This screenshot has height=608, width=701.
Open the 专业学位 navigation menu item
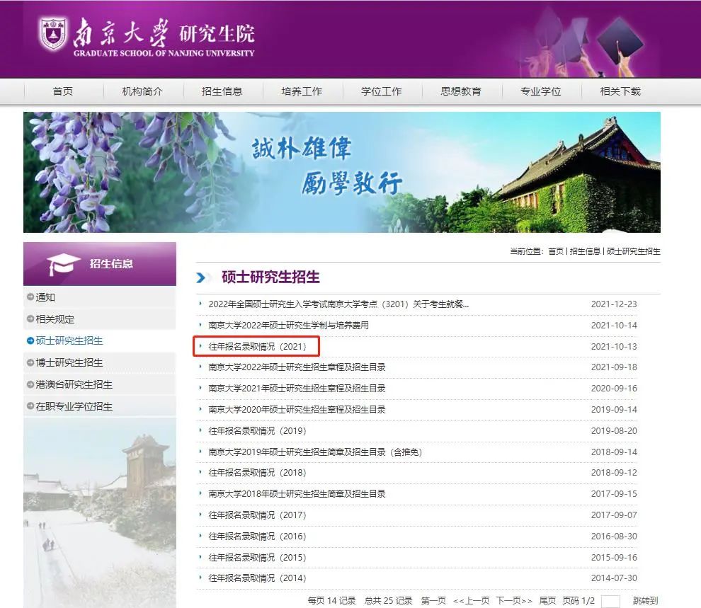540,91
